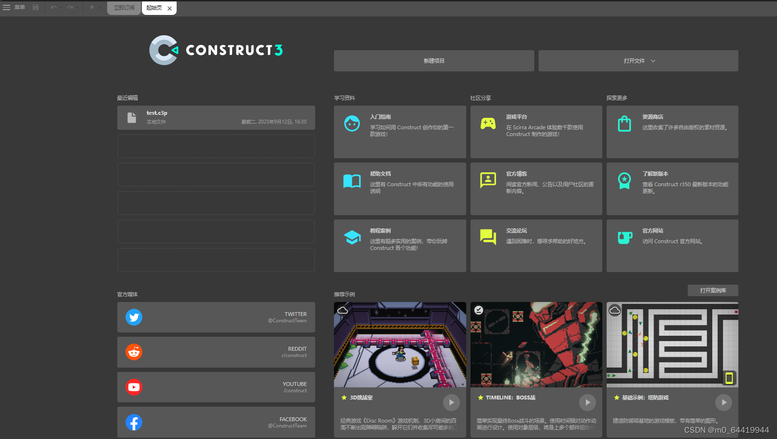Open the 入门指南 beginner guide card

tap(400, 132)
